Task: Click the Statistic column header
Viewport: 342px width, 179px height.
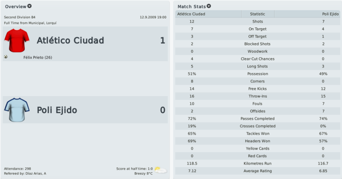Action: (x=258, y=14)
